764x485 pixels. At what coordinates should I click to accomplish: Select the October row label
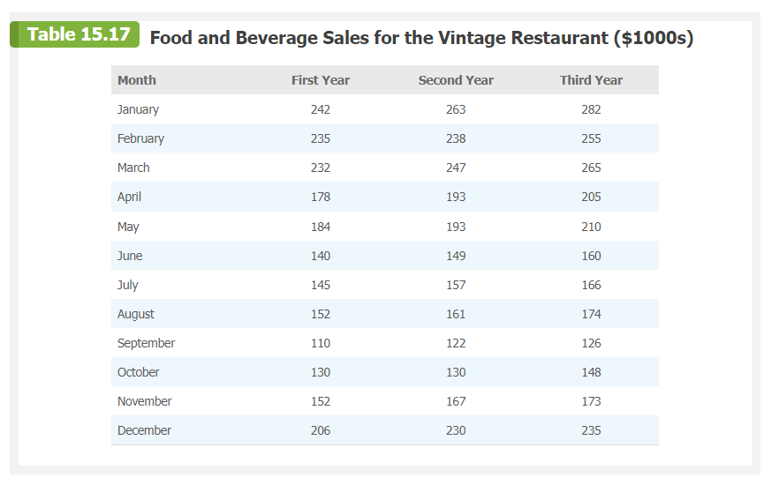click(139, 372)
